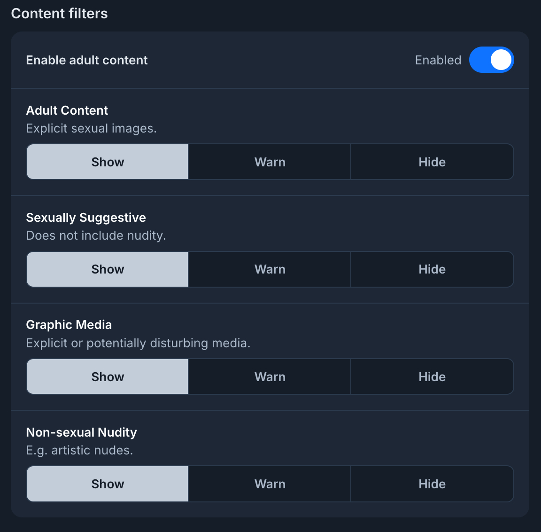Select Show for Graphic Media
Screen dimensions: 541x532
(x=108, y=377)
